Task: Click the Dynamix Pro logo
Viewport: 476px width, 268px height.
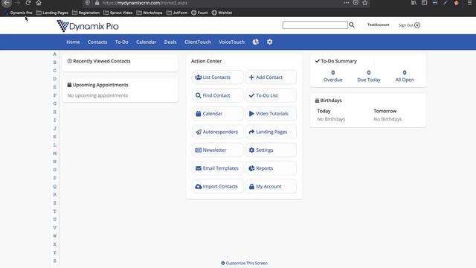Action: click(x=88, y=26)
